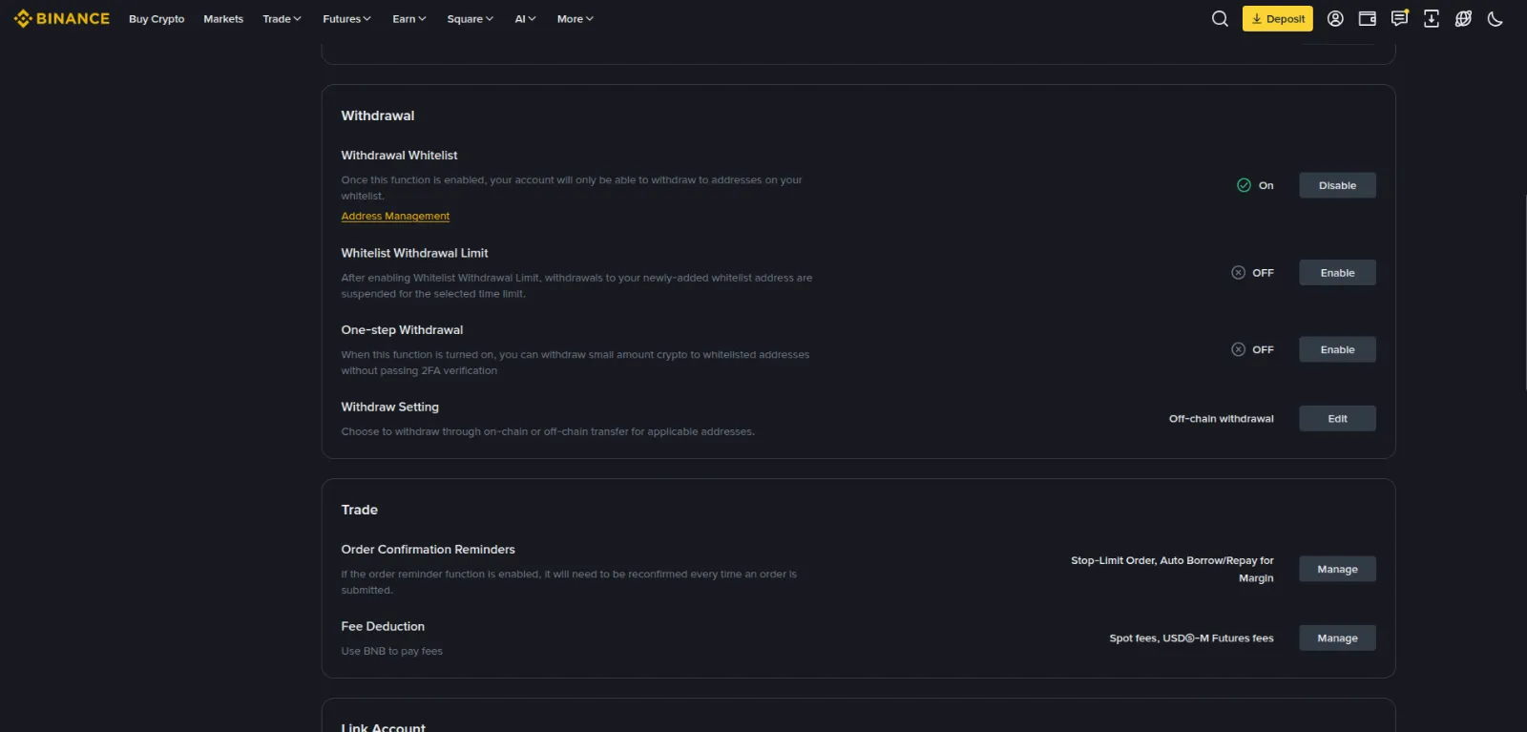
Task: Expand the Trade dropdown menu
Action: (x=282, y=19)
